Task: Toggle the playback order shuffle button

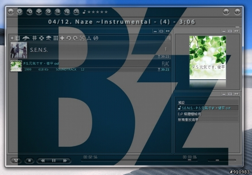Action: pos(16,160)
